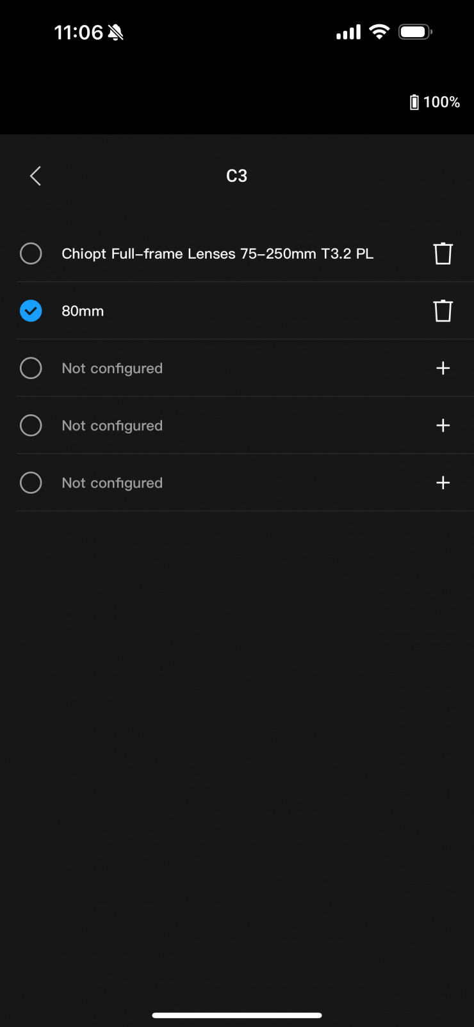Tap the Wi-Fi icon in the status bar
Viewport: 474px width, 1027px height.
[x=380, y=32]
